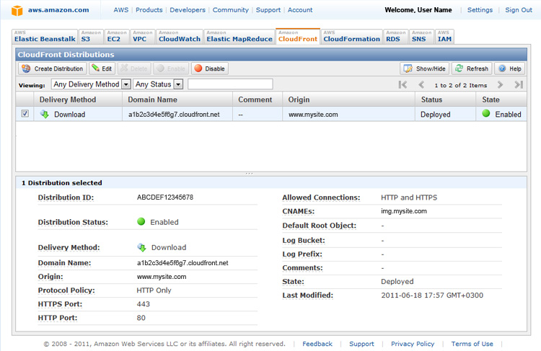The image size is (541, 351).
Task: Open the Account navigation link
Action: (x=300, y=10)
